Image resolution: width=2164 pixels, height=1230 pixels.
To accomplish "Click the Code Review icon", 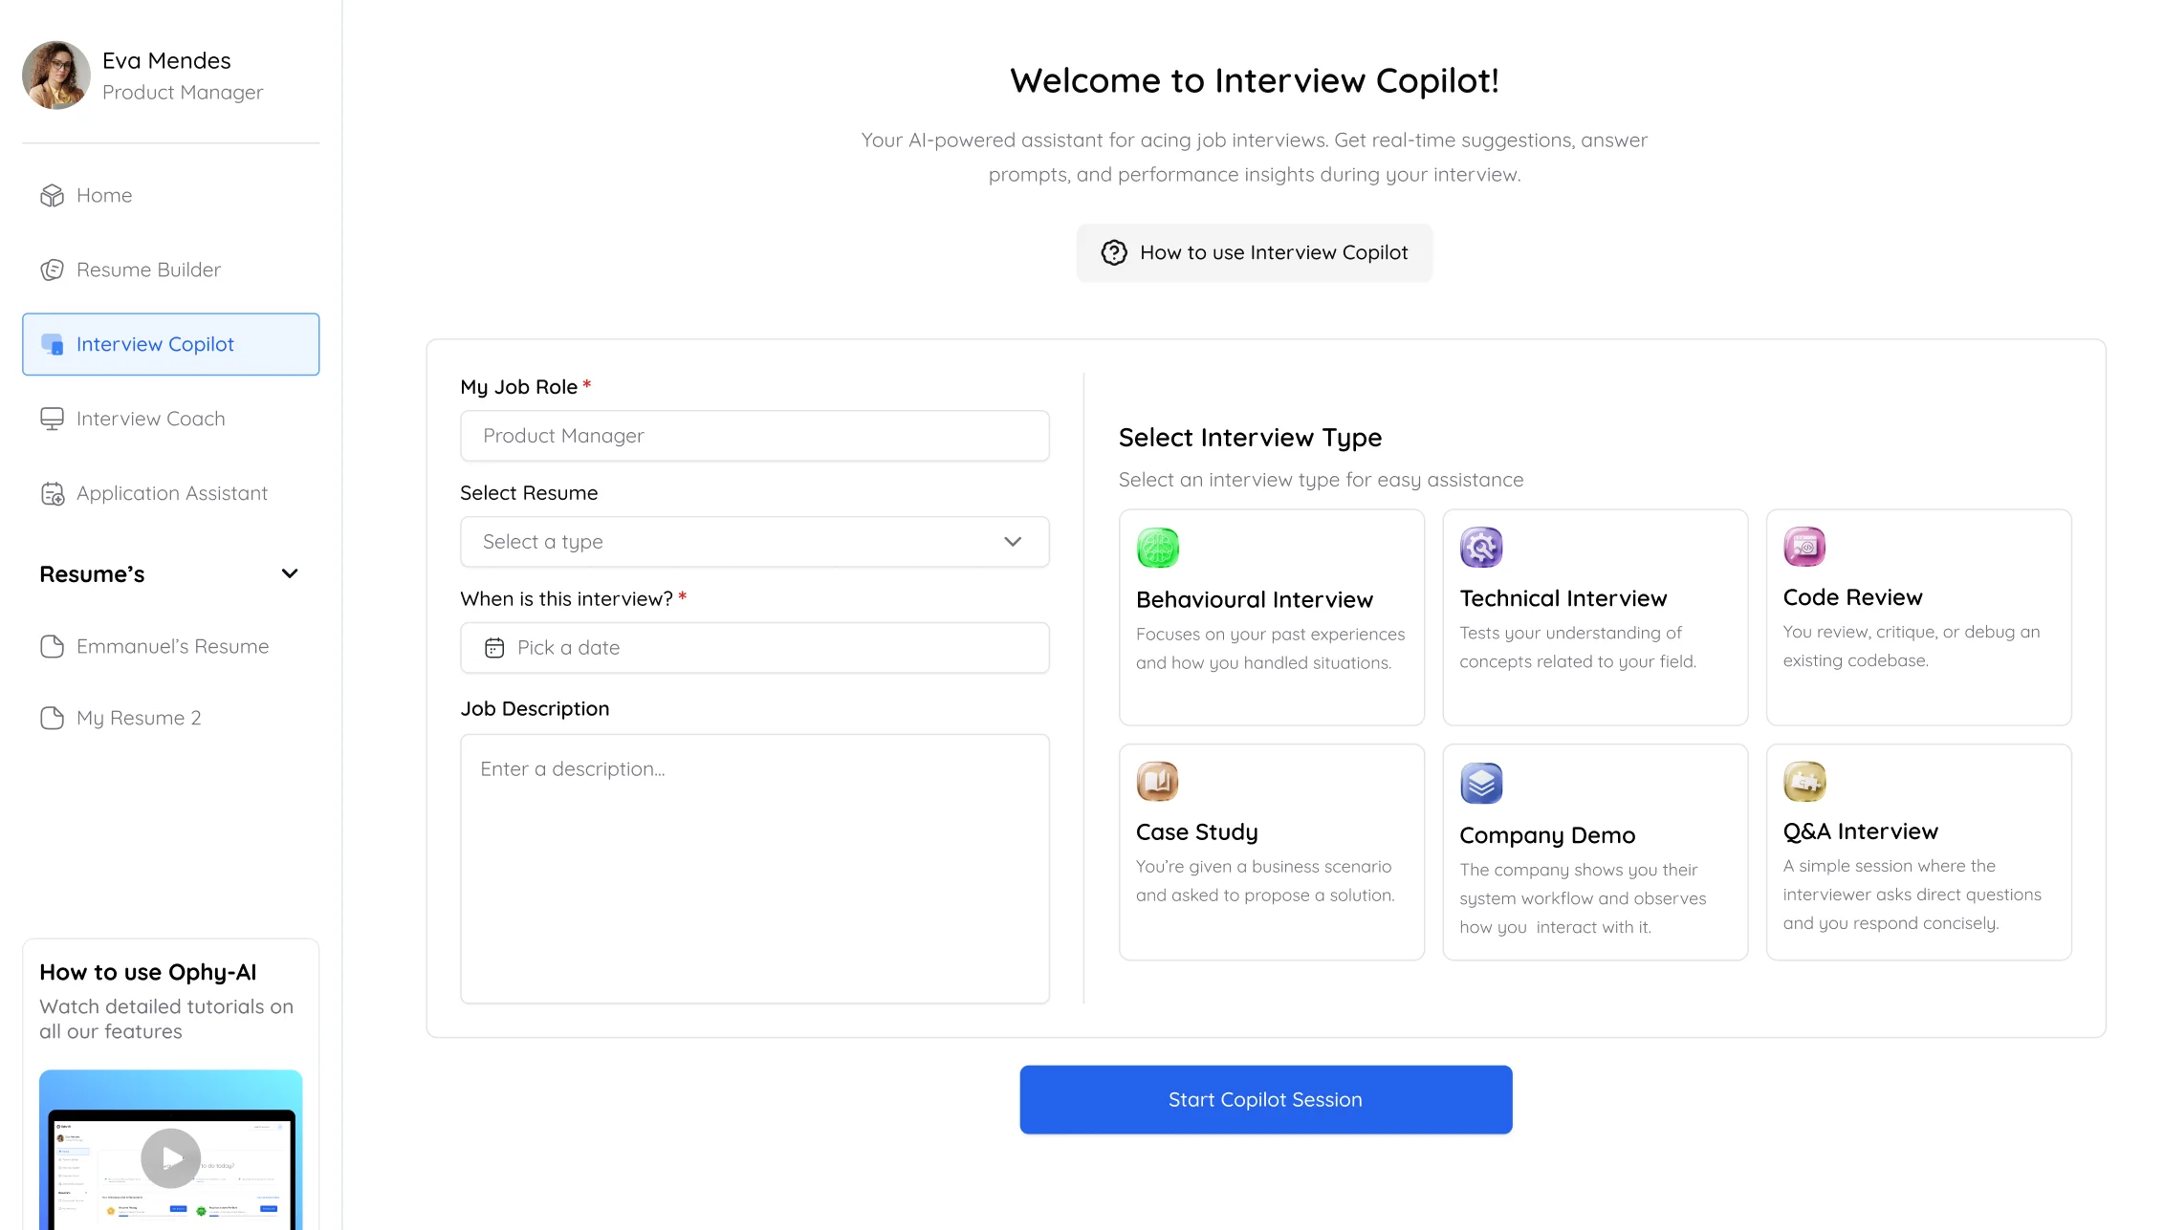I will coord(1804,547).
